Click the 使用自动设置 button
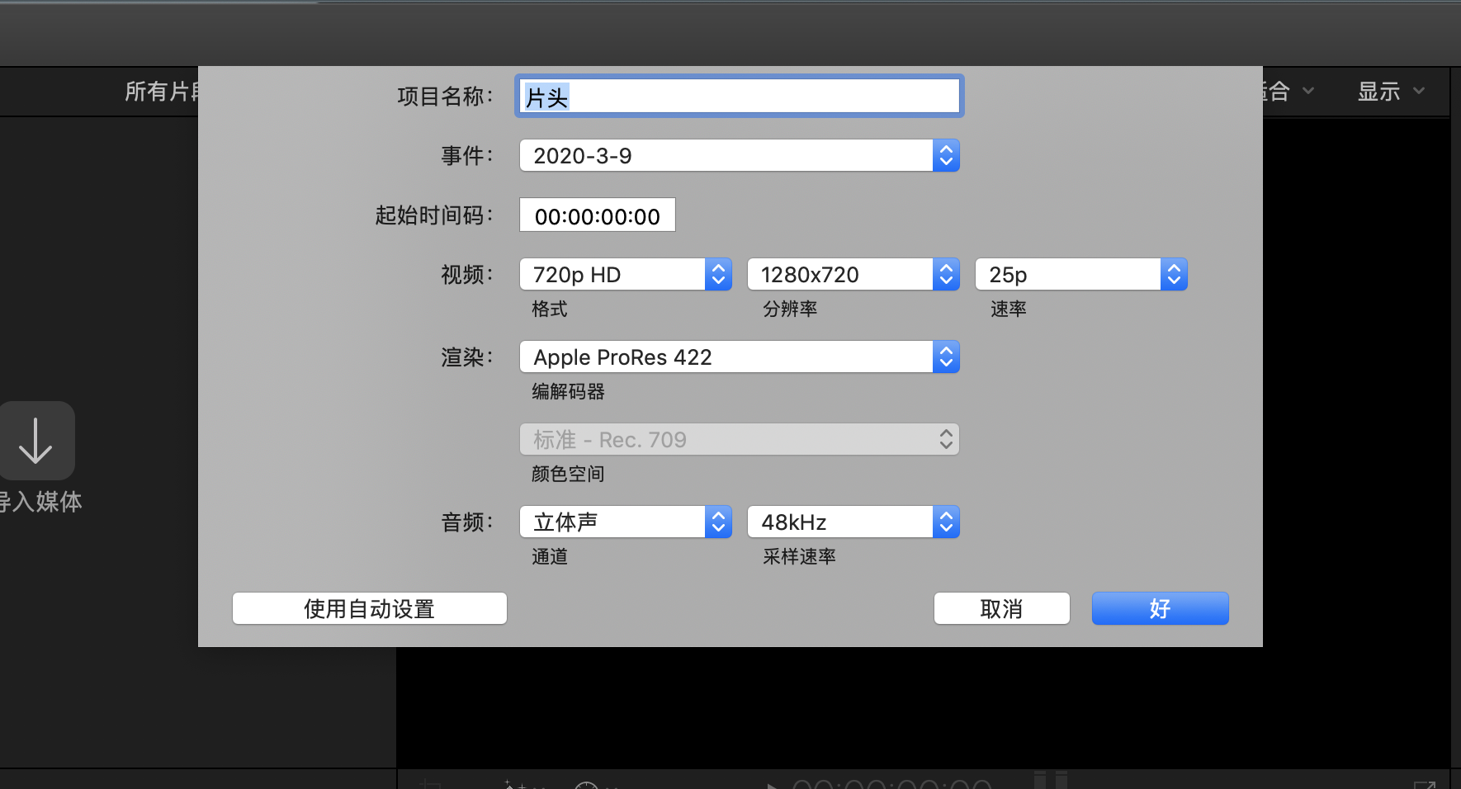This screenshot has width=1461, height=789. point(369,609)
